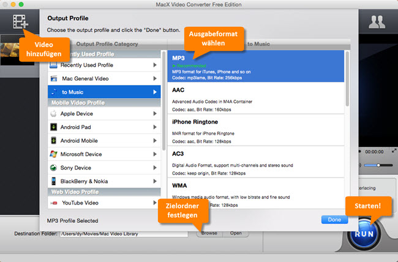Click the blue RUN button
The image size is (398, 262).
point(364,234)
